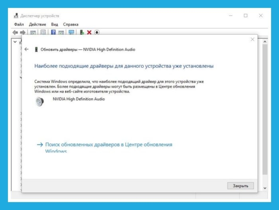Image resolution: width=279 pixels, height=210 pixels.
Task: Click the dialog title Обновить драйверы — NVIDIA High Definition Audio
Action: click(x=88, y=50)
